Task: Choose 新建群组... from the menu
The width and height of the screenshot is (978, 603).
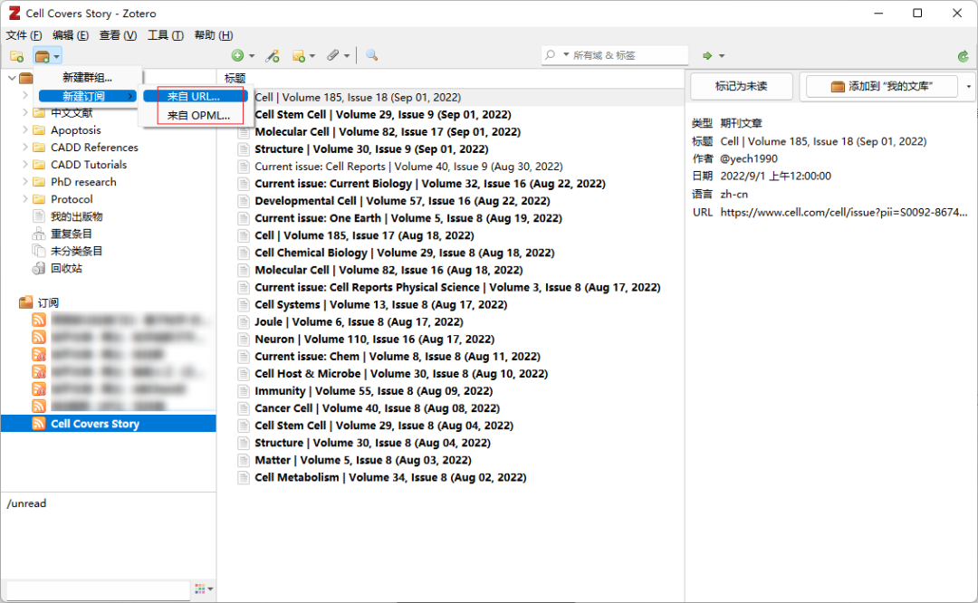Action: 87,77
